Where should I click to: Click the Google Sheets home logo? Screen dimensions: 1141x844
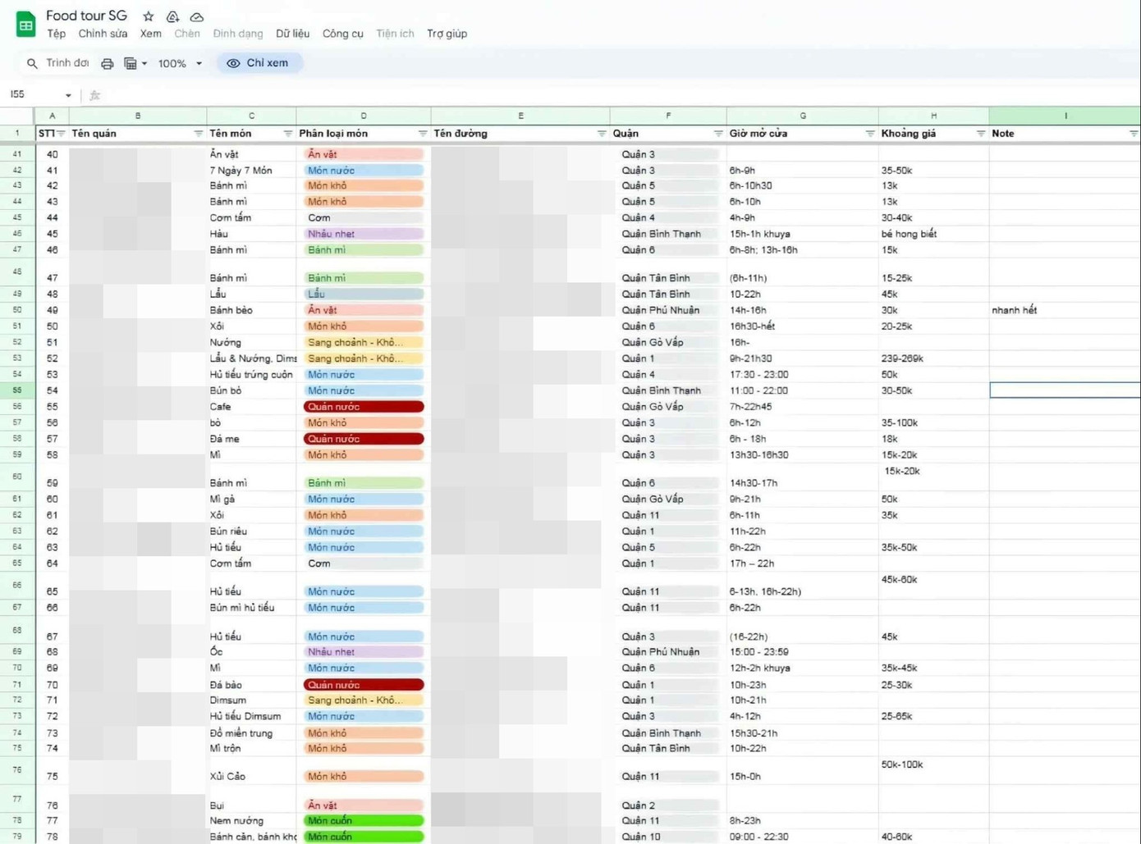click(x=25, y=25)
